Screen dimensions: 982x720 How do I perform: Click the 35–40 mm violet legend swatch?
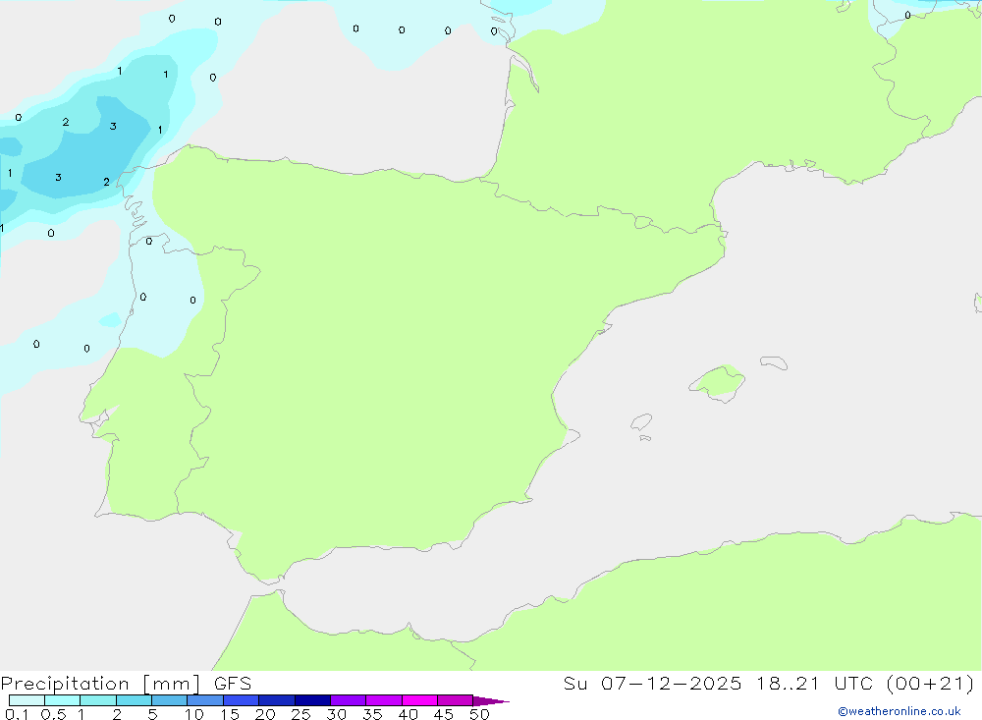[x=384, y=700]
